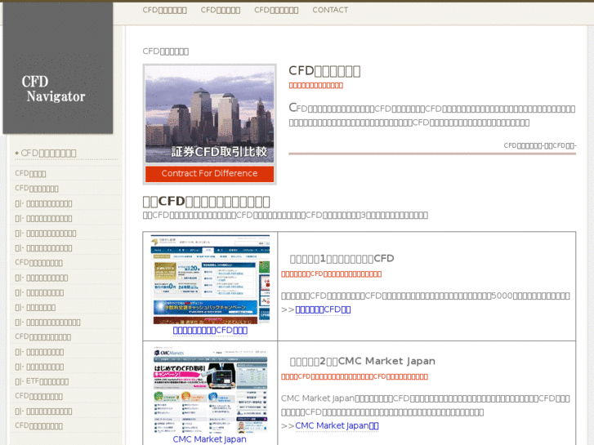Open the CONTACT page from top navigation

coord(330,11)
